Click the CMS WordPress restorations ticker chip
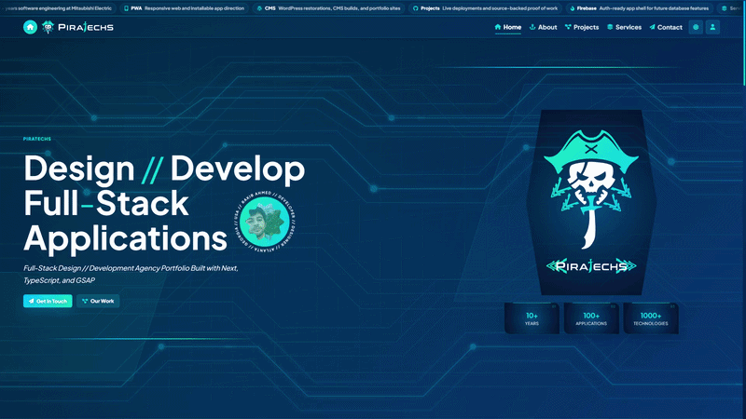Screen dimensions: 746x419 (328, 8)
